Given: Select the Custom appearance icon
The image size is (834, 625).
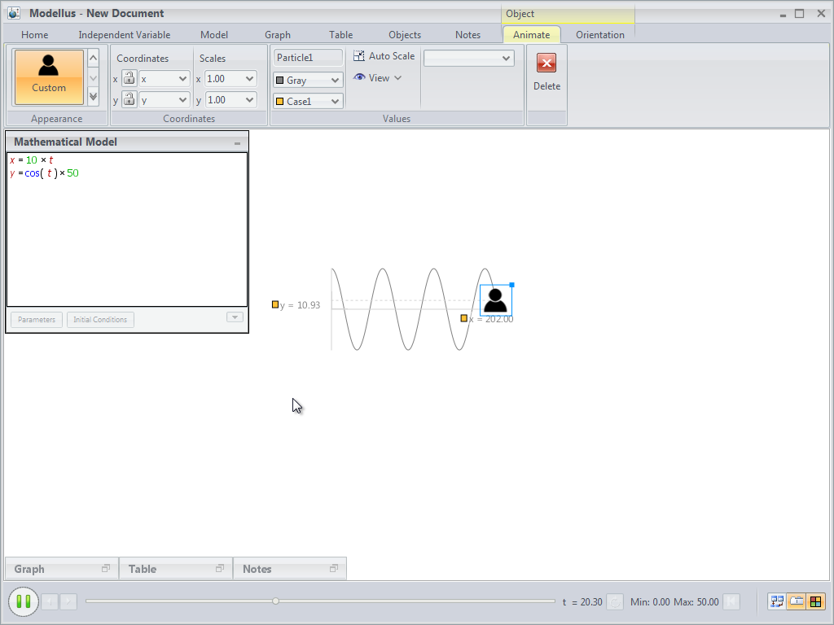Looking at the screenshot, I should (x=48, y=77).
